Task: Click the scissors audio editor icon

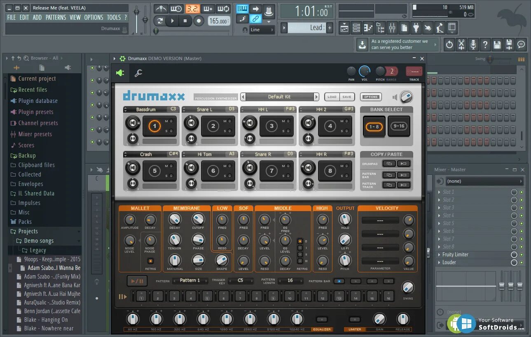Action: [x=461, y=44]
